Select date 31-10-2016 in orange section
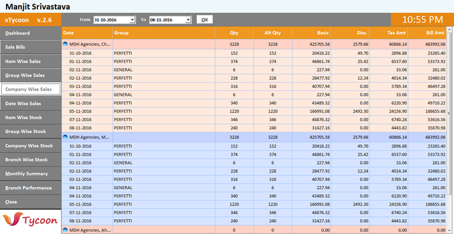 click(87, 53)
